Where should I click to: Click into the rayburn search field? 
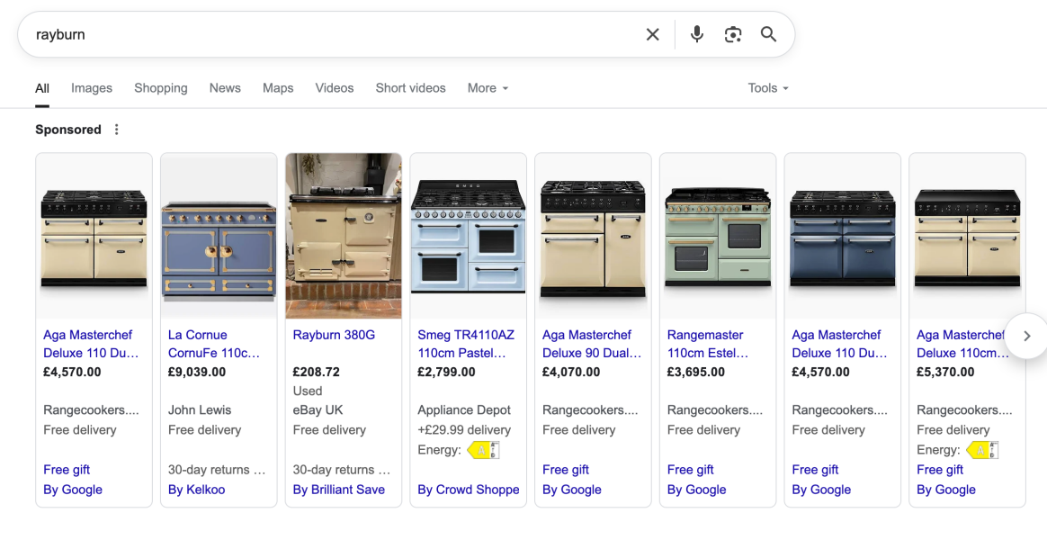coord(333,34)
